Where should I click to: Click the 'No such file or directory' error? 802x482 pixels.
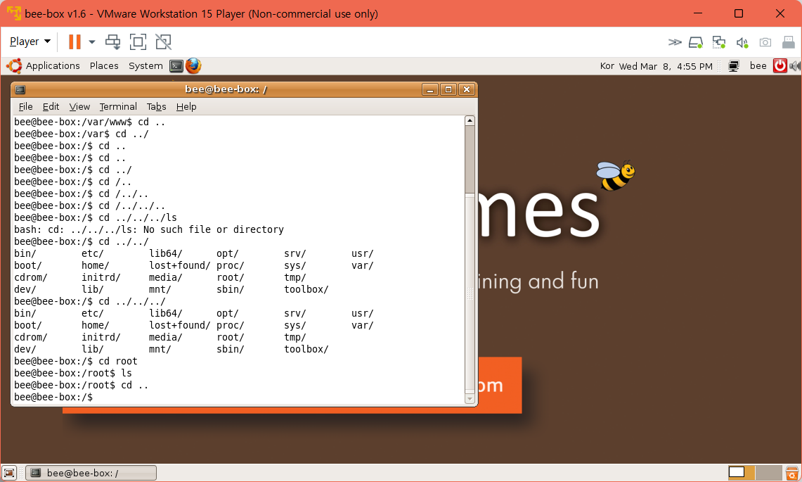[213, 229]
